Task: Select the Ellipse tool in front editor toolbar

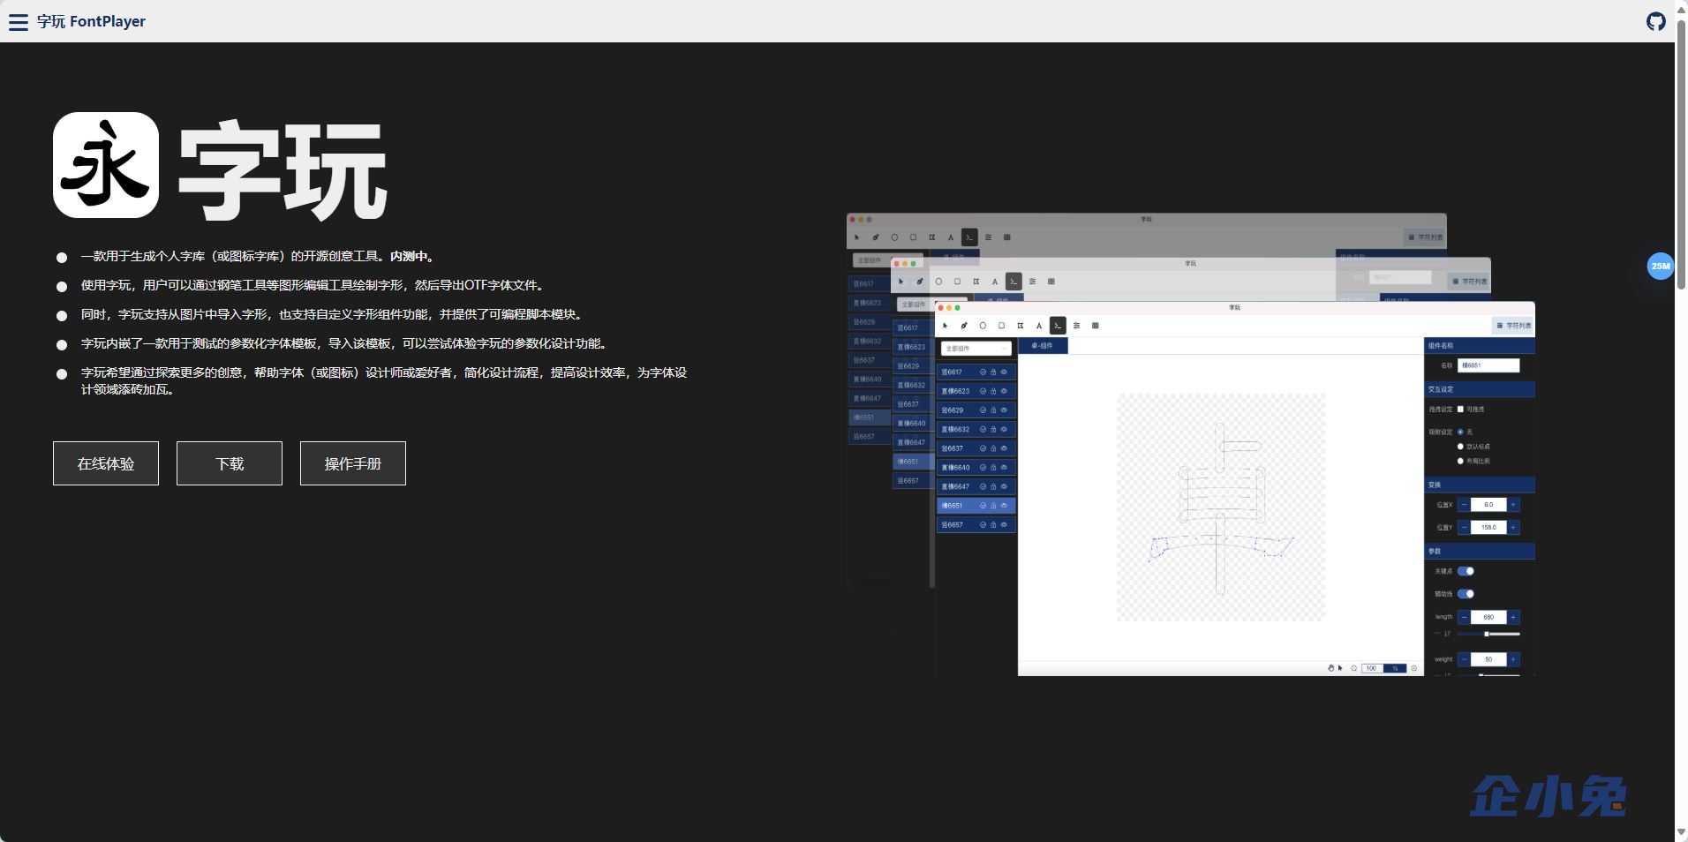Action: (x=983, y=326)
